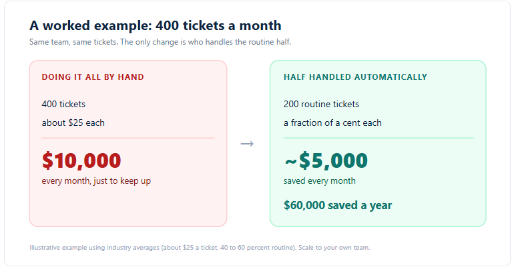
Task: Click the green ~$5,000 figure
Action: coord(326,160)
